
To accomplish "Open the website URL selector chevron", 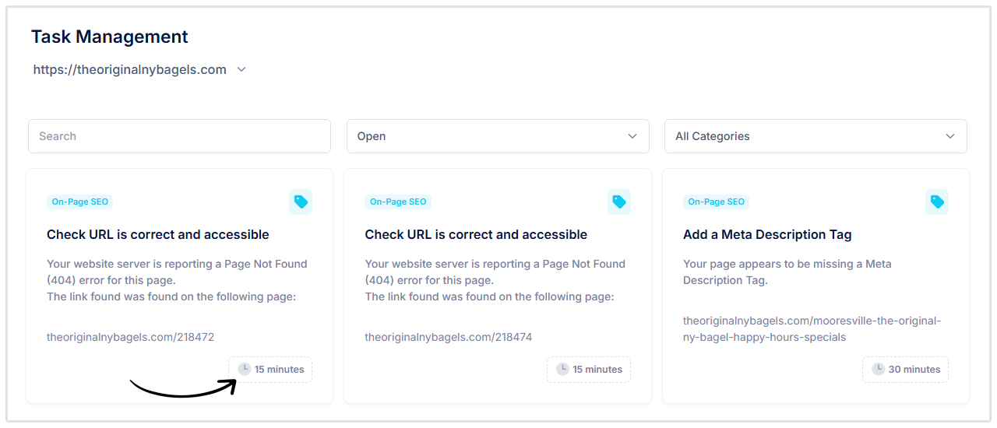I will coord(241,69).
